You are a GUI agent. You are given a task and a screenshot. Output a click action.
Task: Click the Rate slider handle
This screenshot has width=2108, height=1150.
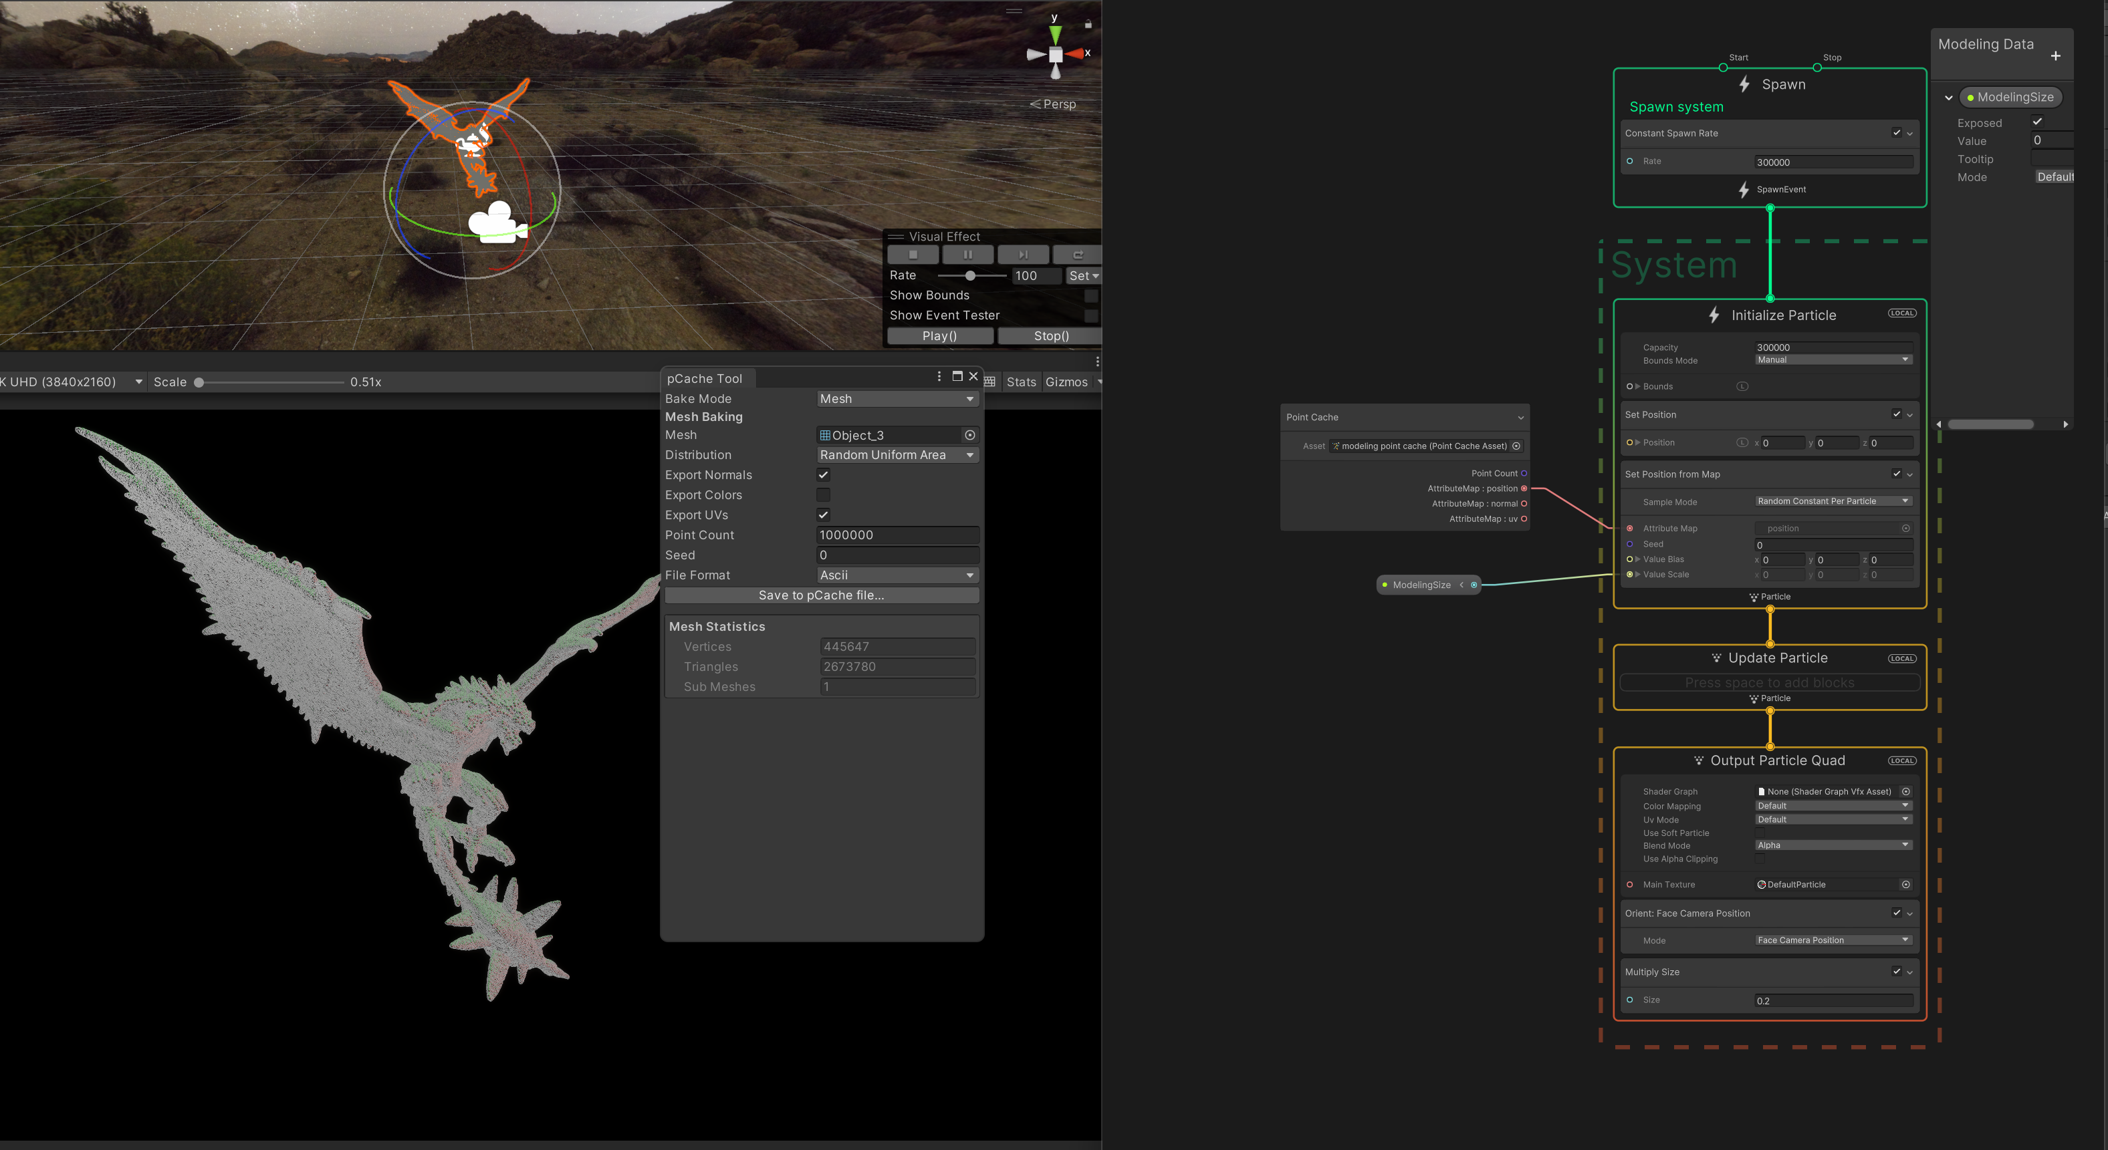click(969, 276)
